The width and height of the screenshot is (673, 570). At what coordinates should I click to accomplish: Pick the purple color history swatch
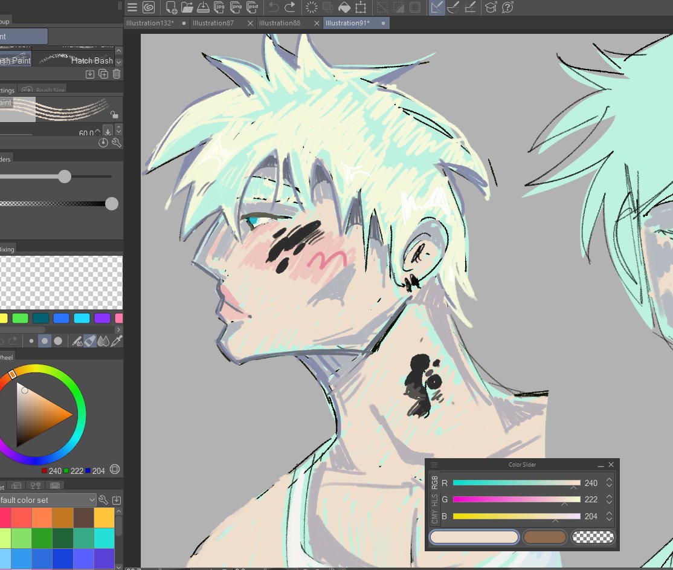coord(102,318)
